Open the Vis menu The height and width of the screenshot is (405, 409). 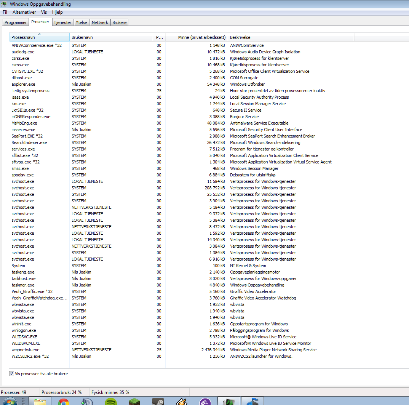tap(44, 12)
